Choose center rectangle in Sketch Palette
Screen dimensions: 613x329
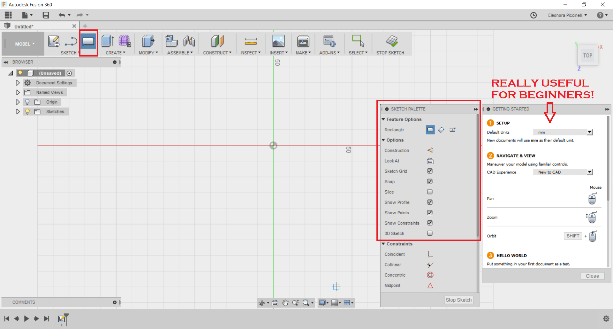pos(452,130)
